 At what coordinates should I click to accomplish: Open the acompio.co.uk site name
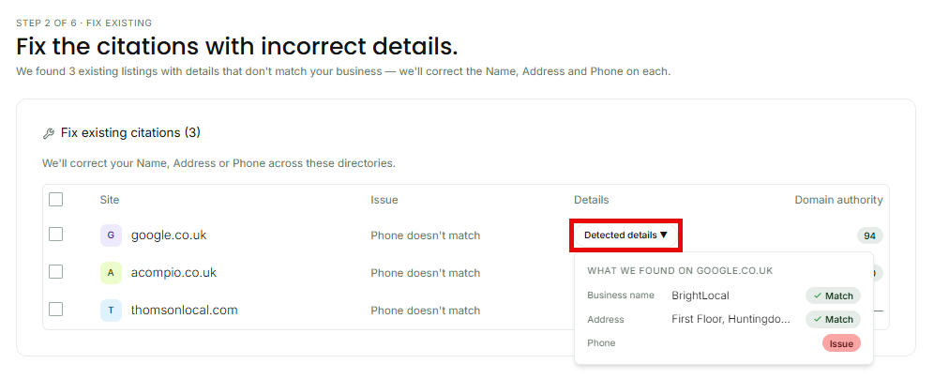173,273
